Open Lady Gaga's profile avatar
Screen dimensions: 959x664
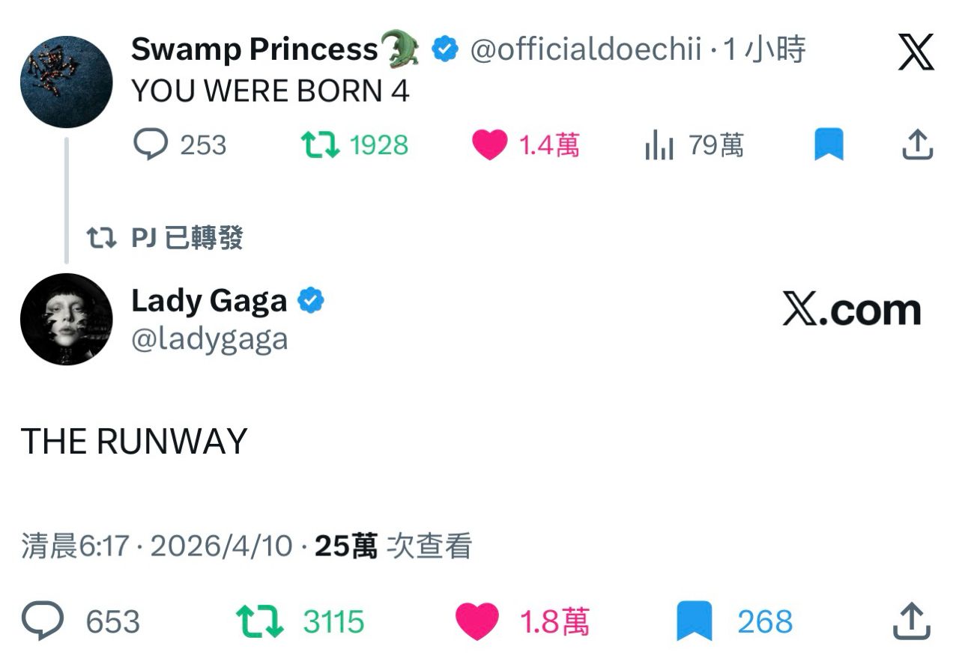(67, 319)
